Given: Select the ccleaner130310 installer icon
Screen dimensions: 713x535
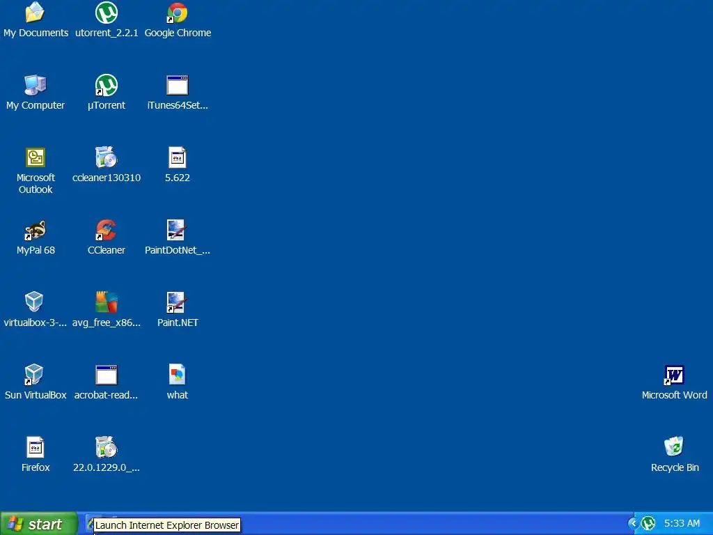Looking at the screenshot, I should [x=107, y=157].
